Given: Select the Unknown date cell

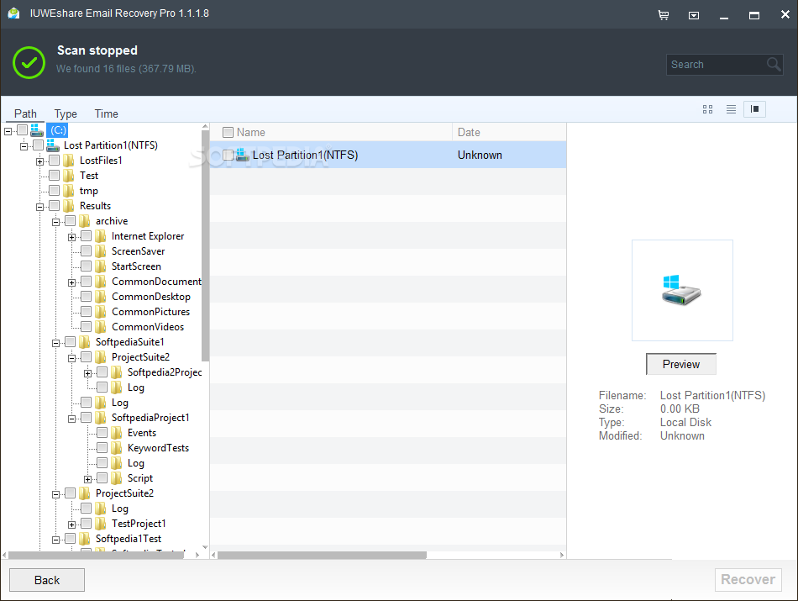Looking at the screenshot, I should point(480,155).
